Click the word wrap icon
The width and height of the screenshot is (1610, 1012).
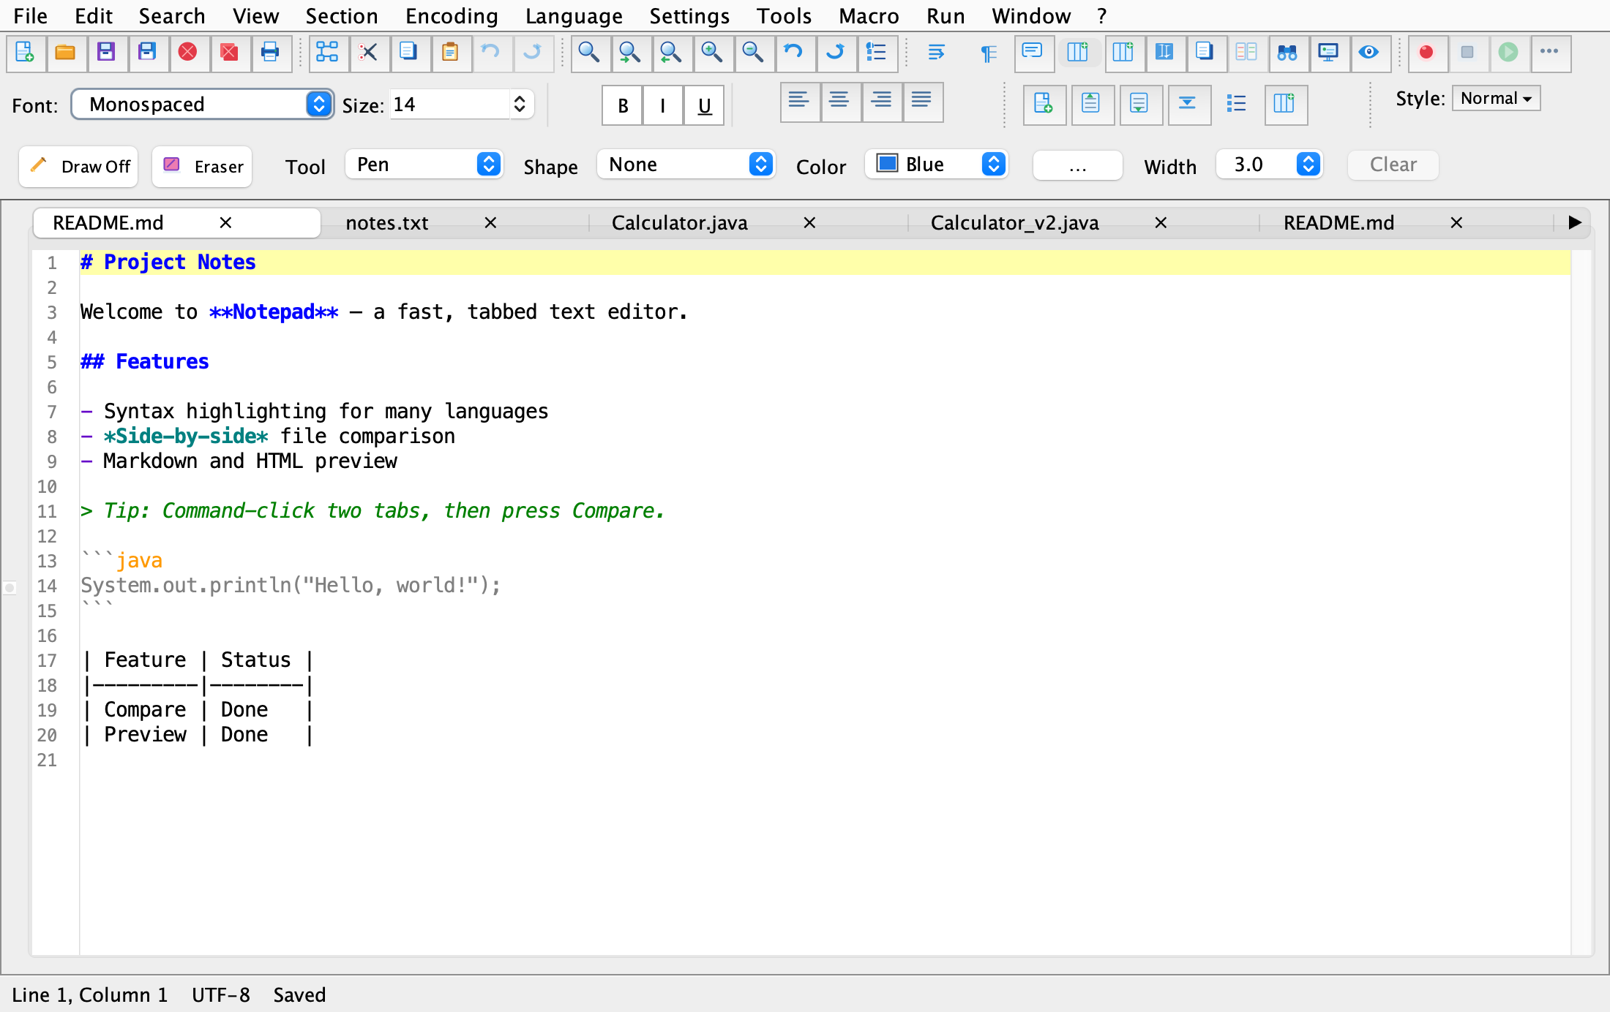[937, 53]
